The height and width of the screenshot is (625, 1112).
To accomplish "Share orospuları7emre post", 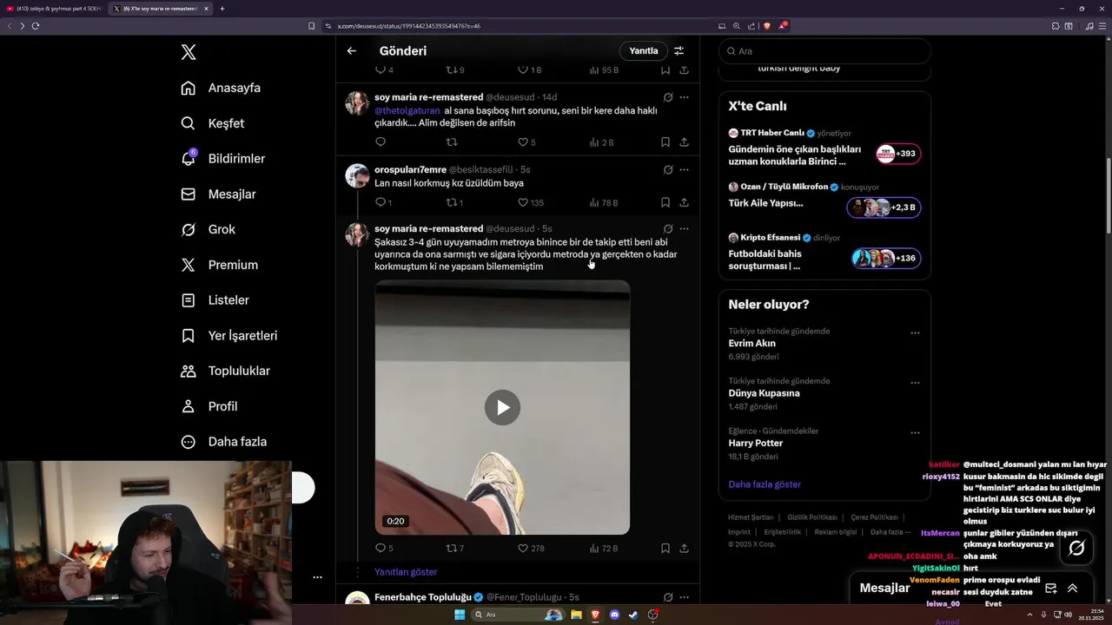I will (685, 203).
